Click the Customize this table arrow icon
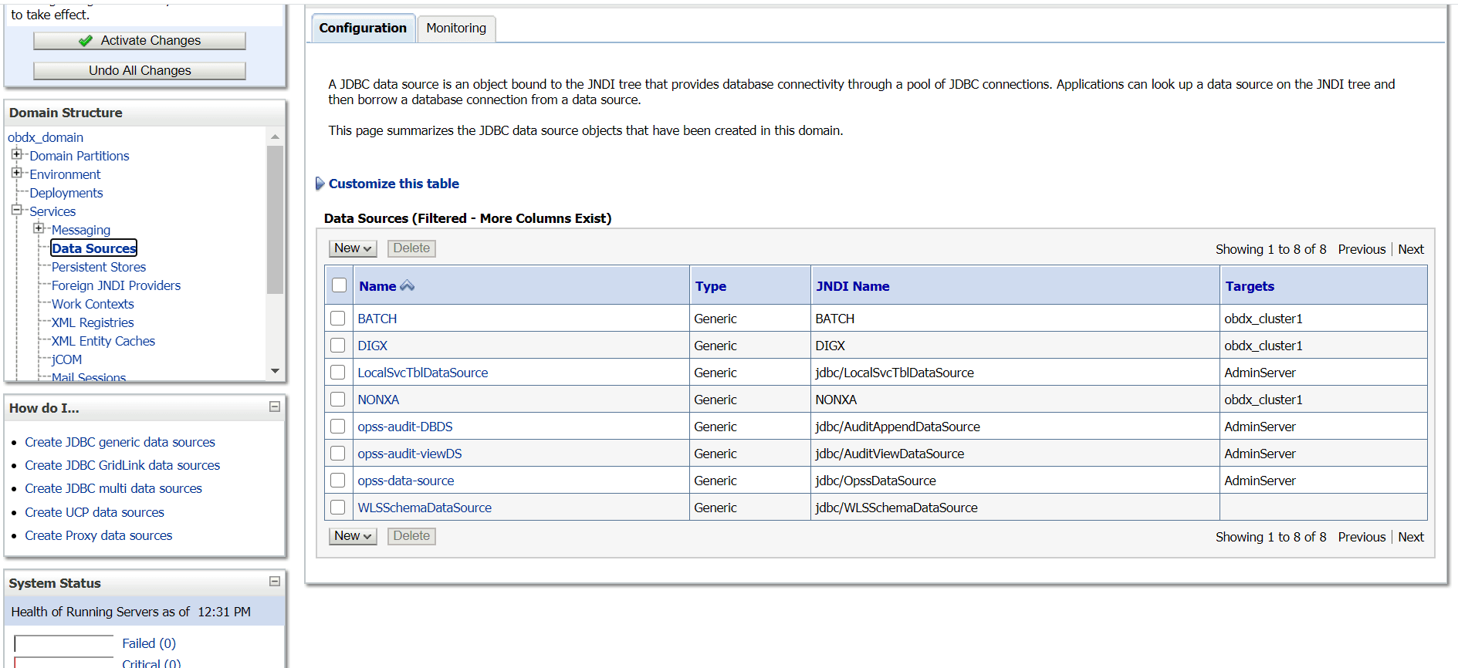The image size is (1458, 668). 320,184
